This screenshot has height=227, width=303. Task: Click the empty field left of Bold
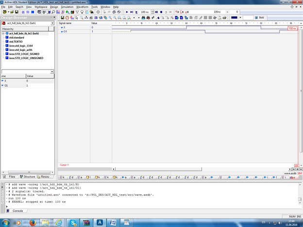[x=248, y=17]
